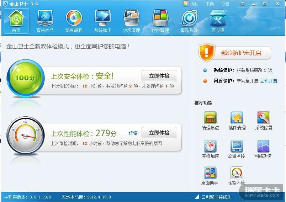Open the 垃圾清理 junk cleanup tab

coord(132,21)
